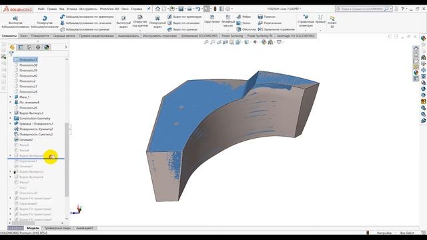Open the Справка menu
Image resolution: width=427 pixels, height=240 pixels.
[136, 9]
